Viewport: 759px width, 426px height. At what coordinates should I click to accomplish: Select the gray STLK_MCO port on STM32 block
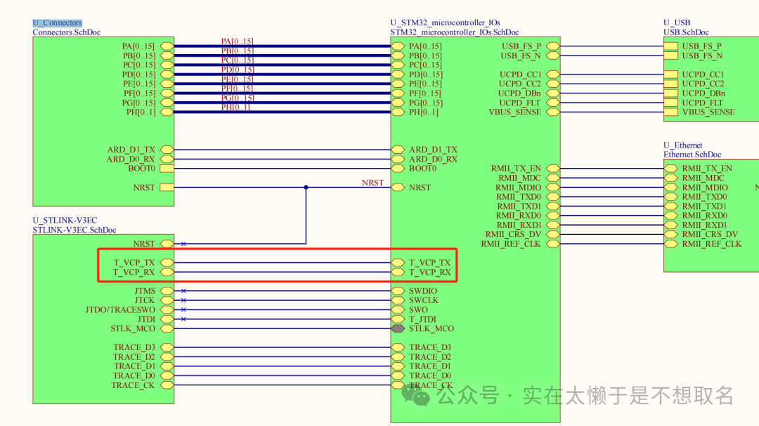tap(398, 328)
